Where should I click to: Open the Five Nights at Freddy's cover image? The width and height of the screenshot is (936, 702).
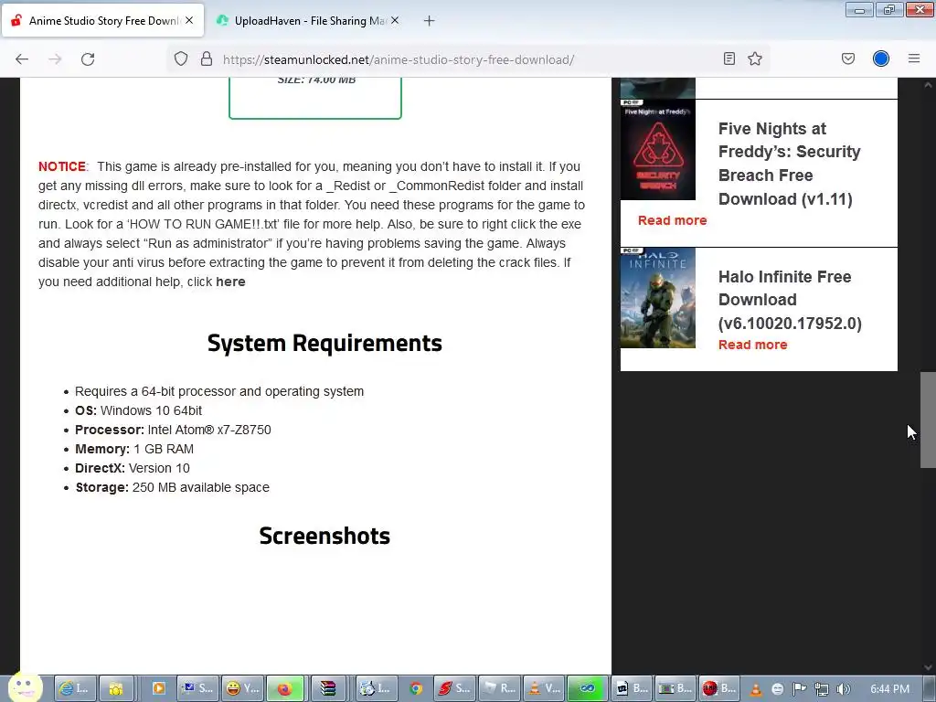click(658, 150)
